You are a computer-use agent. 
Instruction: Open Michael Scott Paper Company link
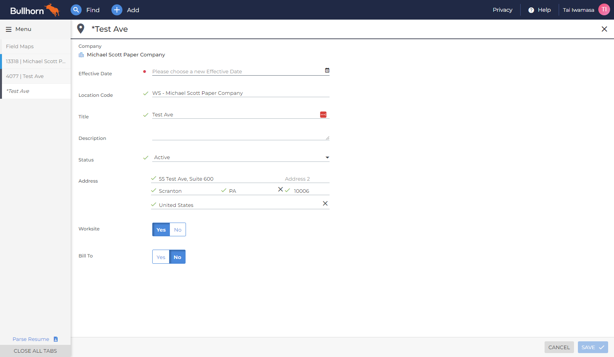[126, 55]
